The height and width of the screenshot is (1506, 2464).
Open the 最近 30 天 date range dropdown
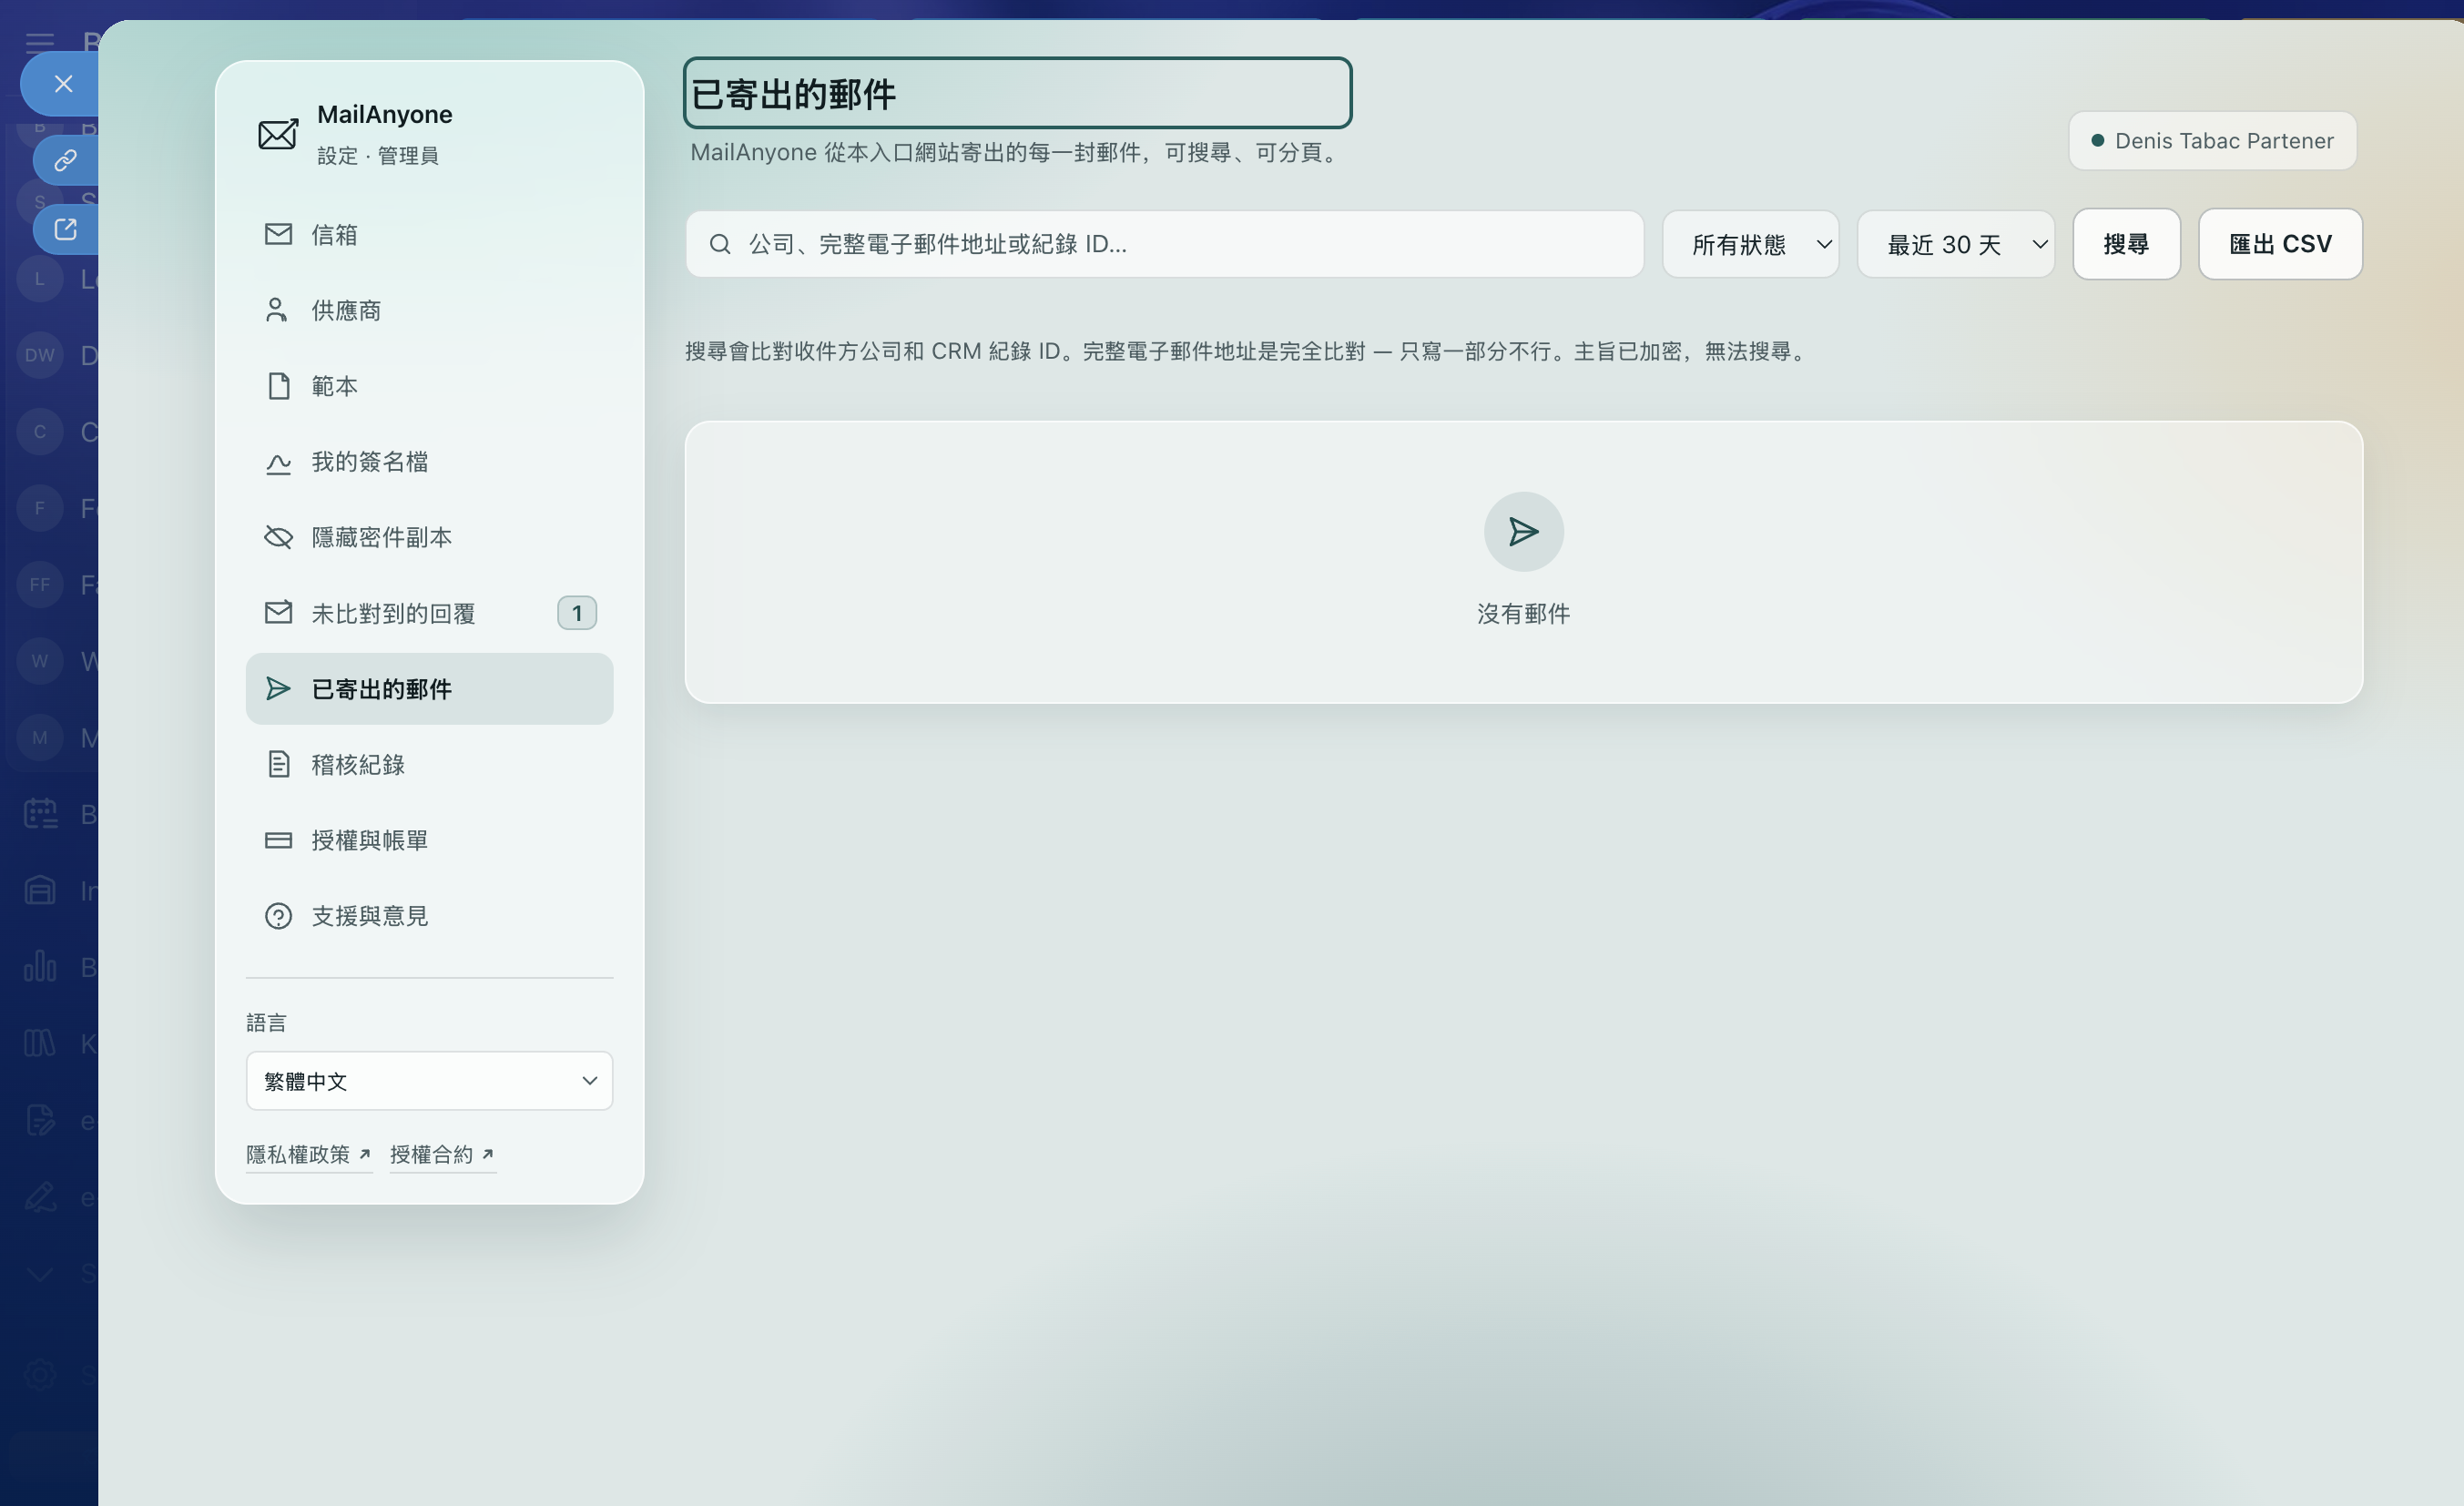(x=1955, y=244)
